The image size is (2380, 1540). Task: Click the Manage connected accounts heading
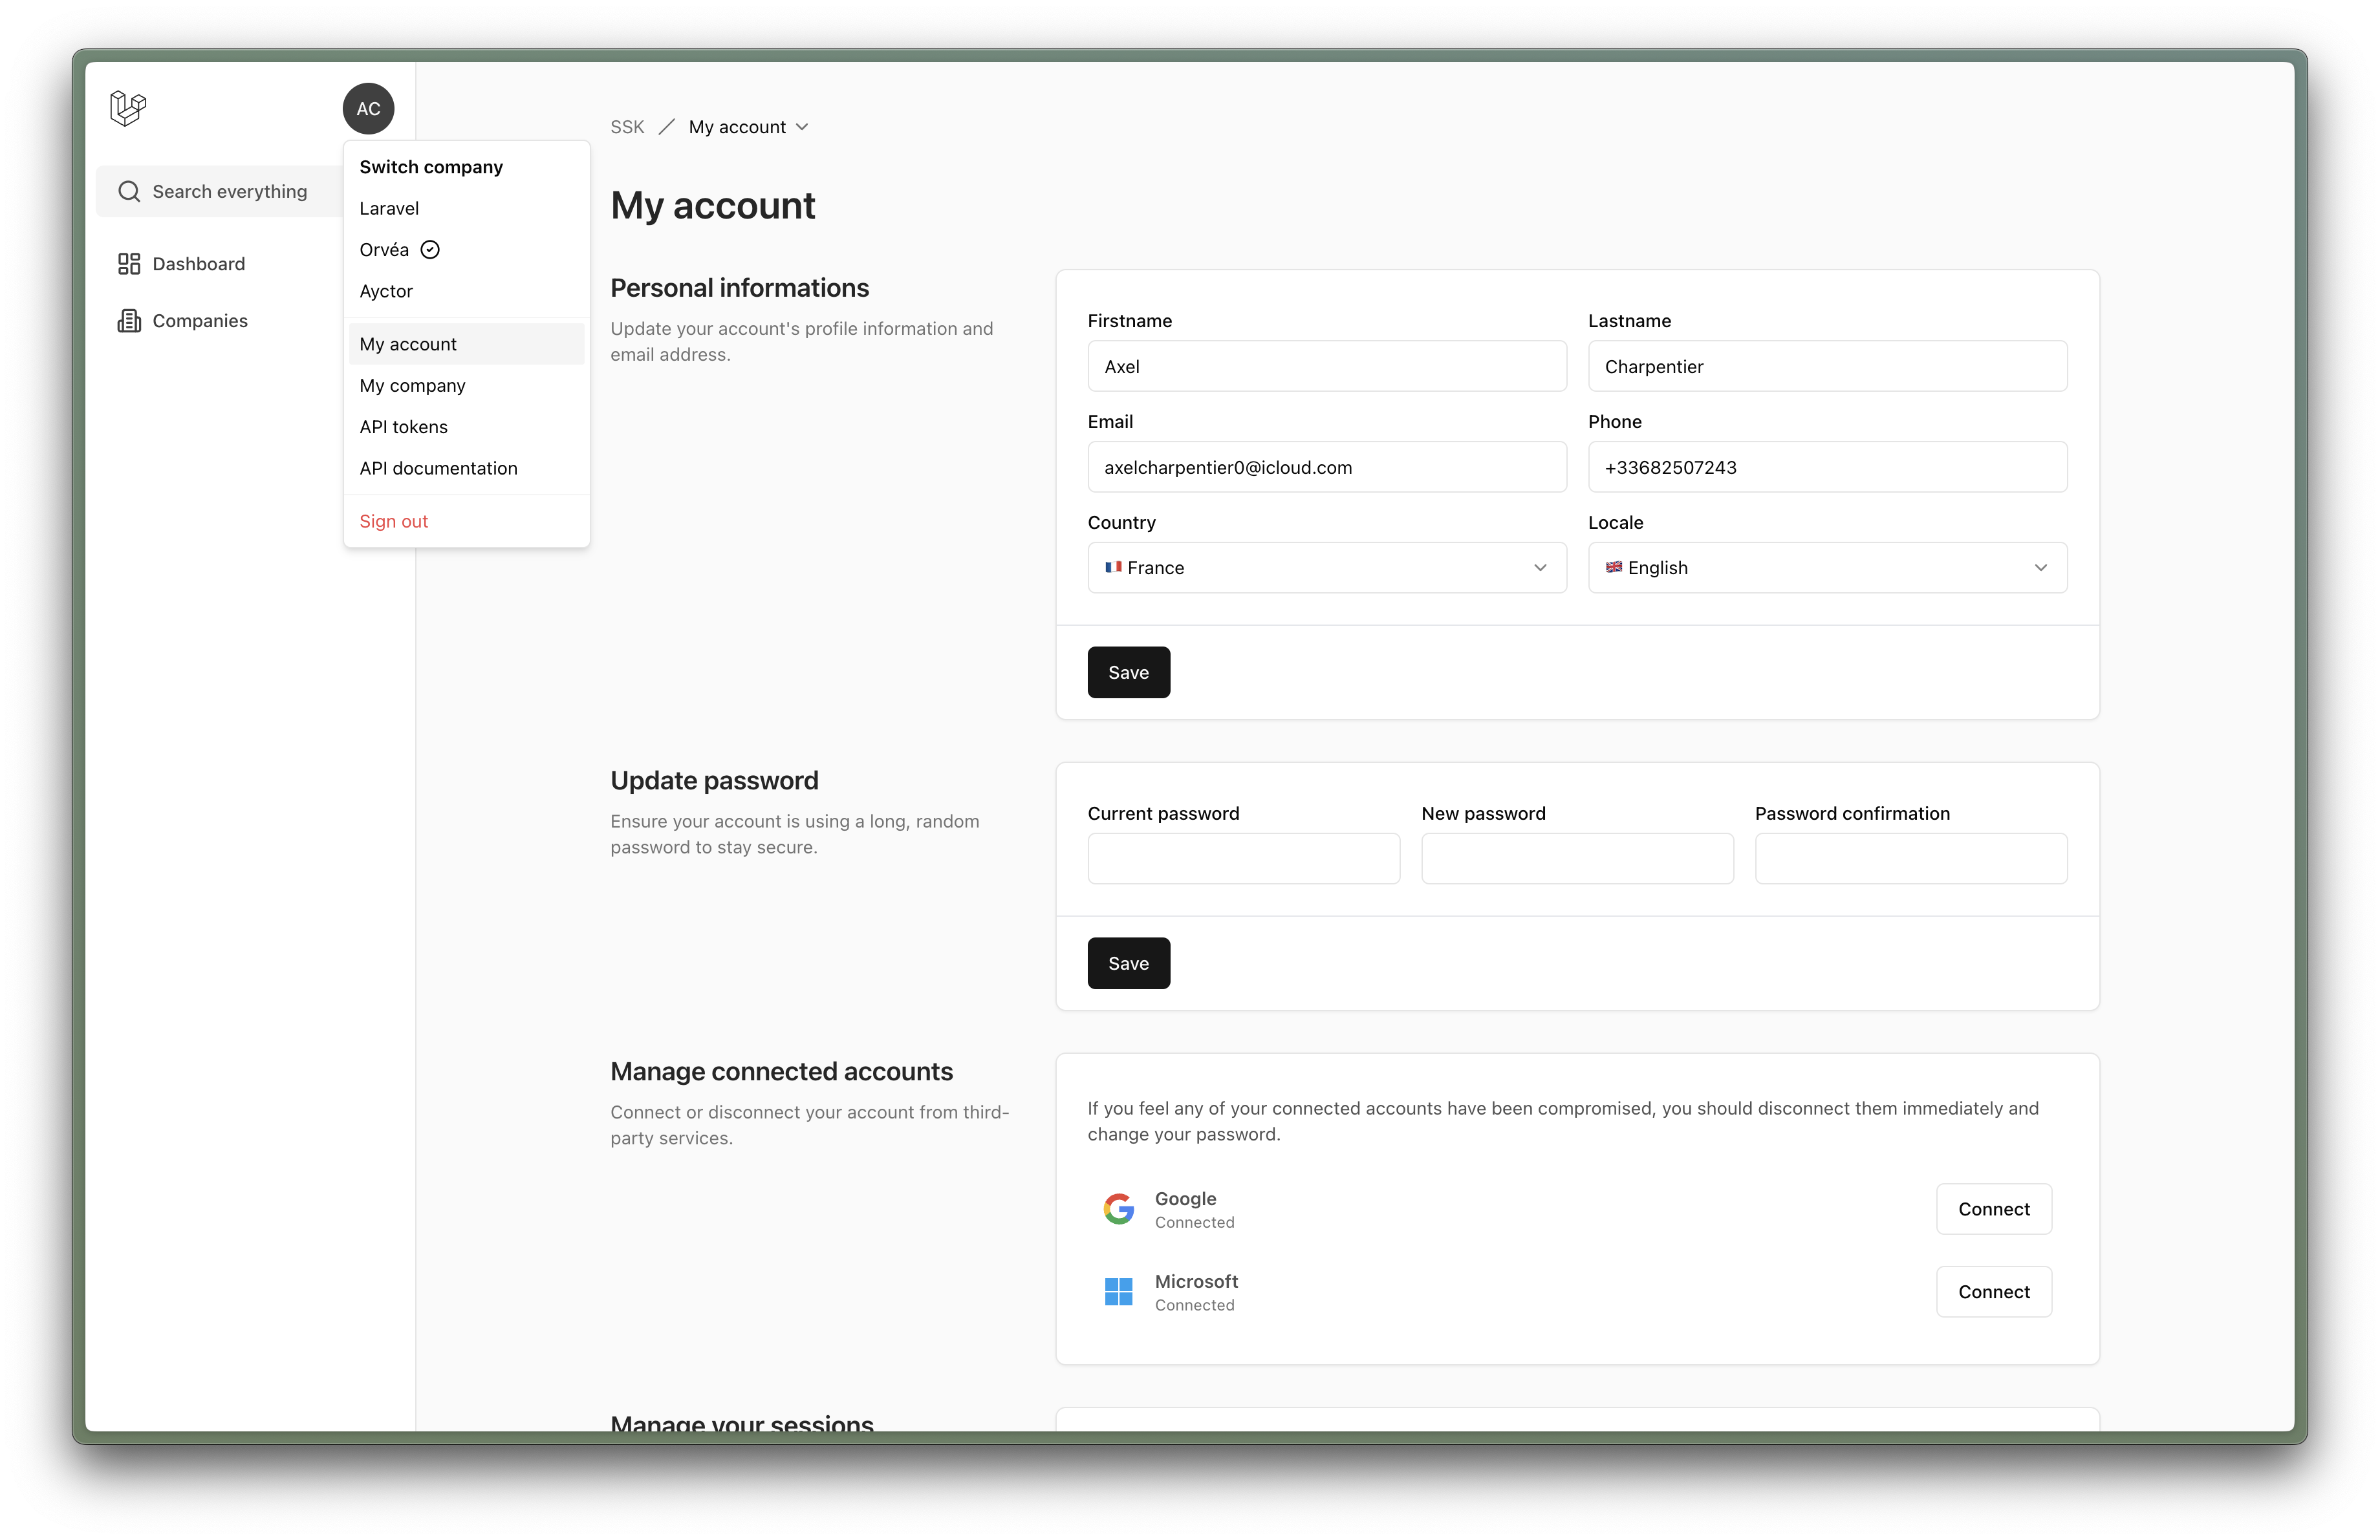point(781,1071)
